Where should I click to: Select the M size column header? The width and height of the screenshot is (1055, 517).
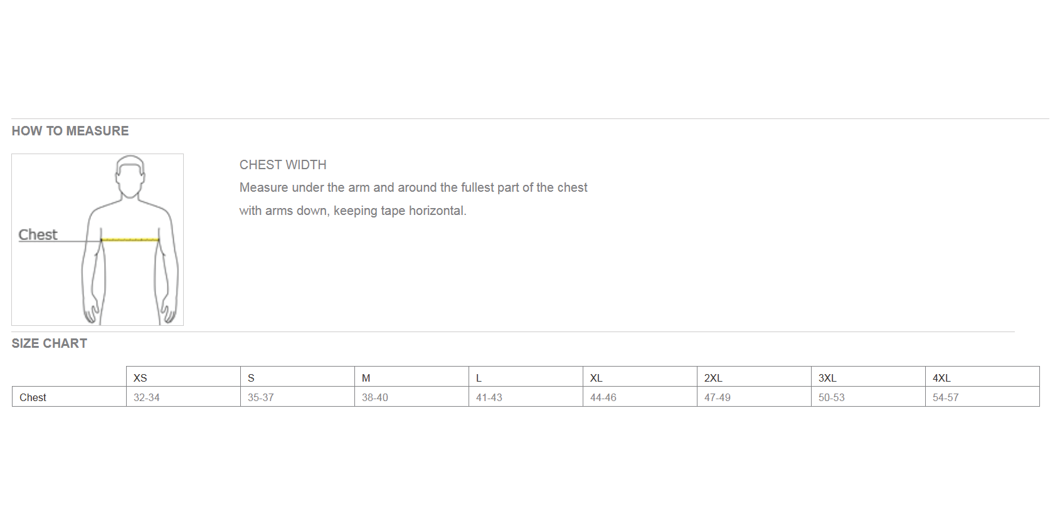coord(411,377)
